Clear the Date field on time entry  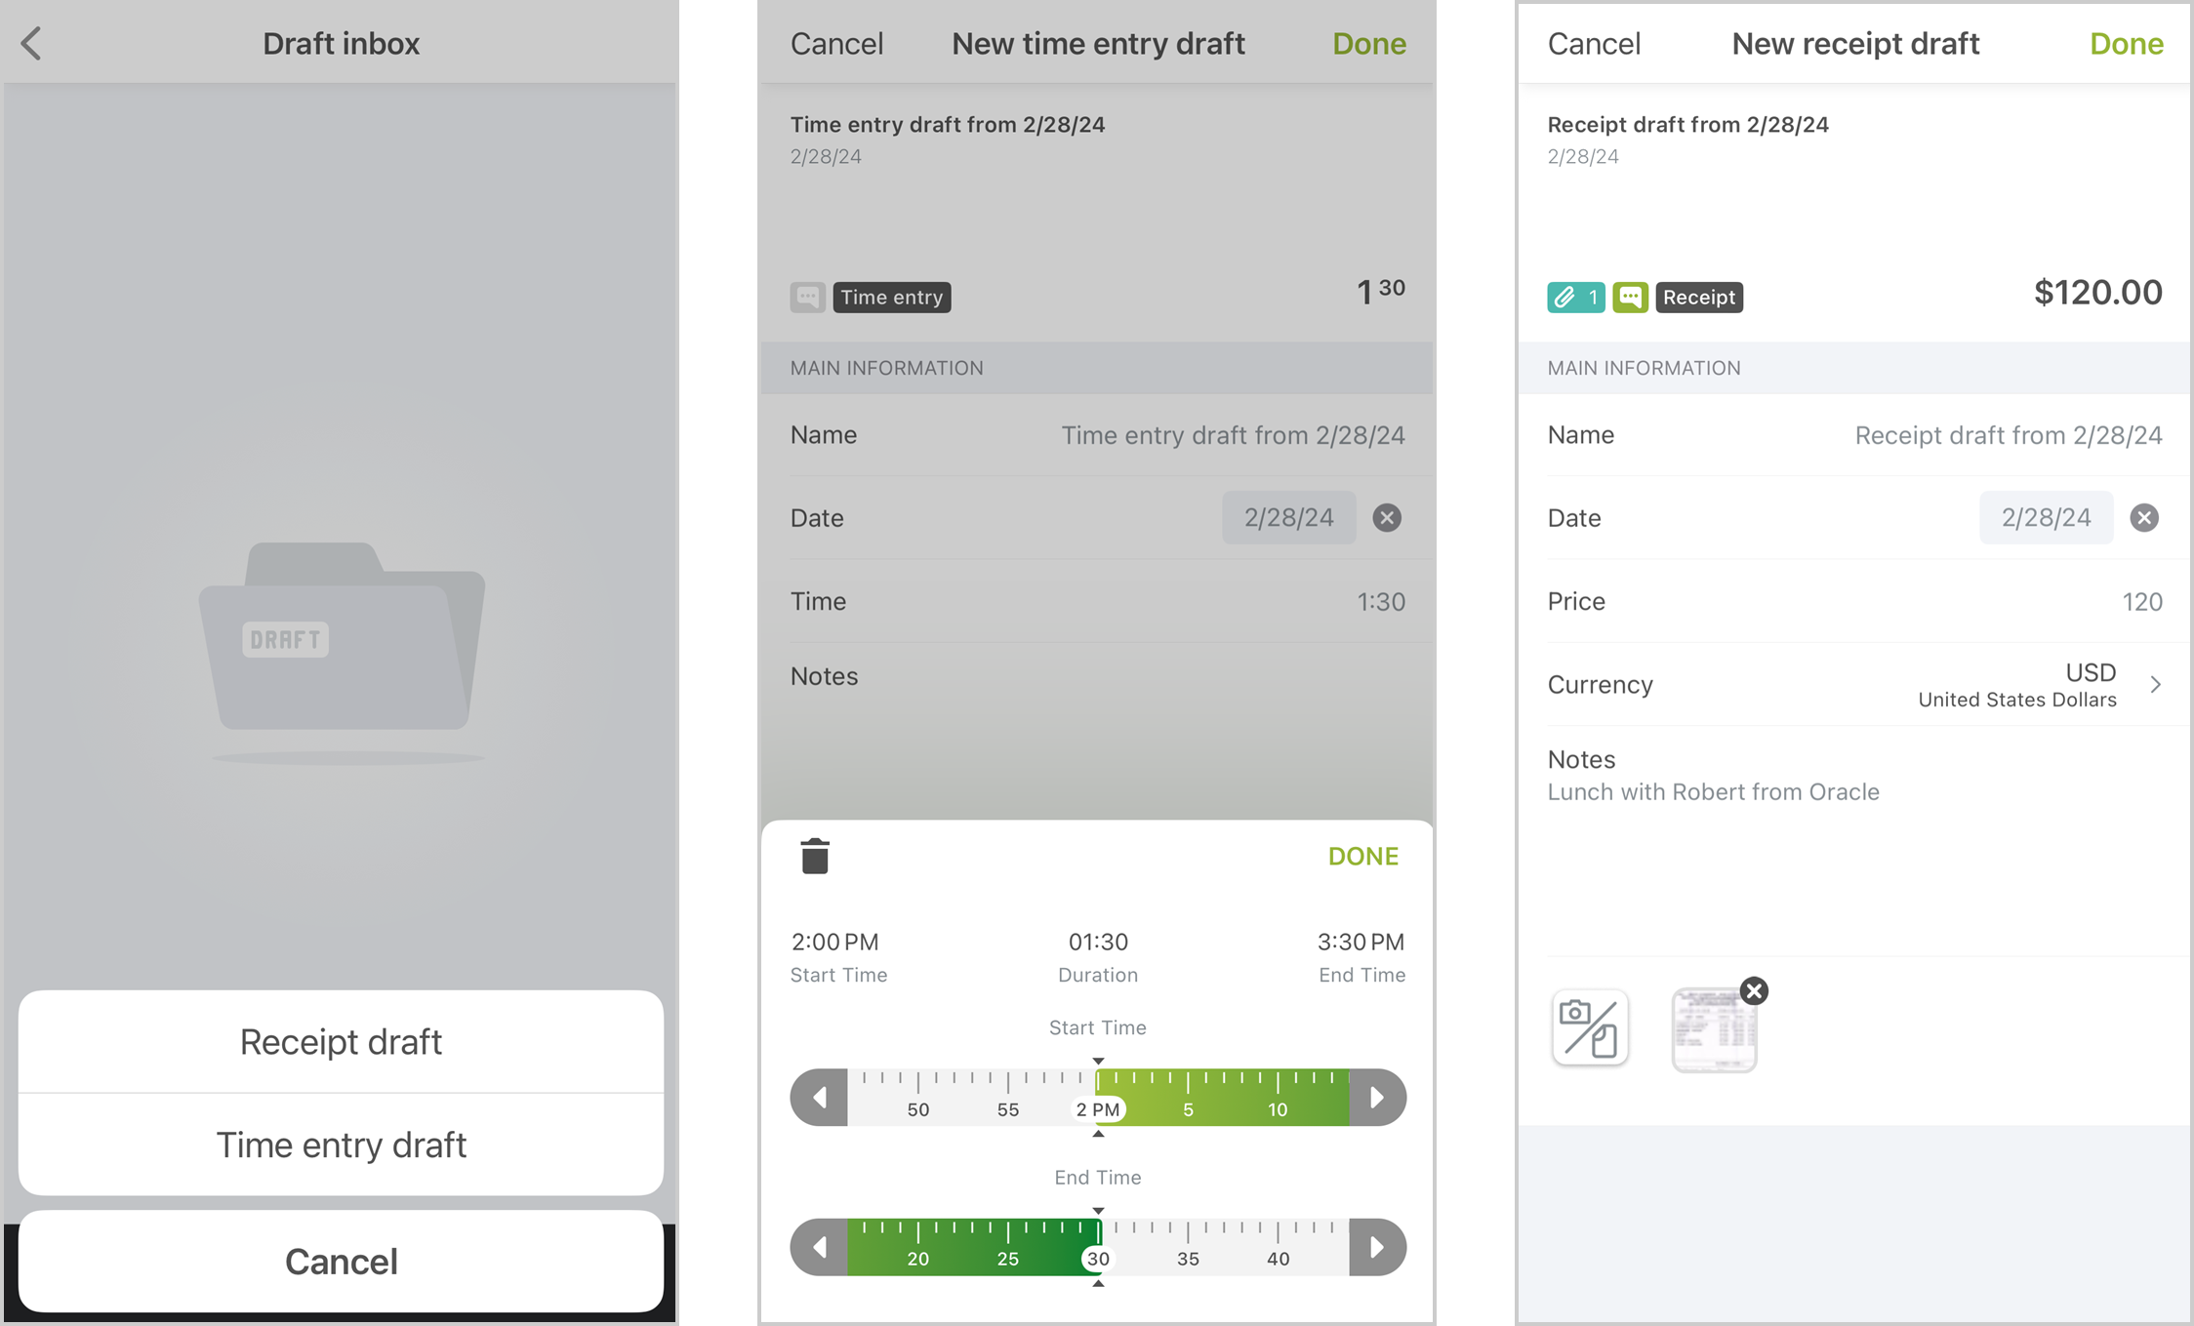pyautogui.click(x=1385, y=517)
